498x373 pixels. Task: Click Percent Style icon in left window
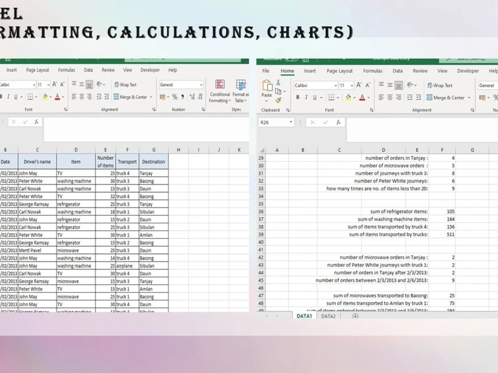175,97
